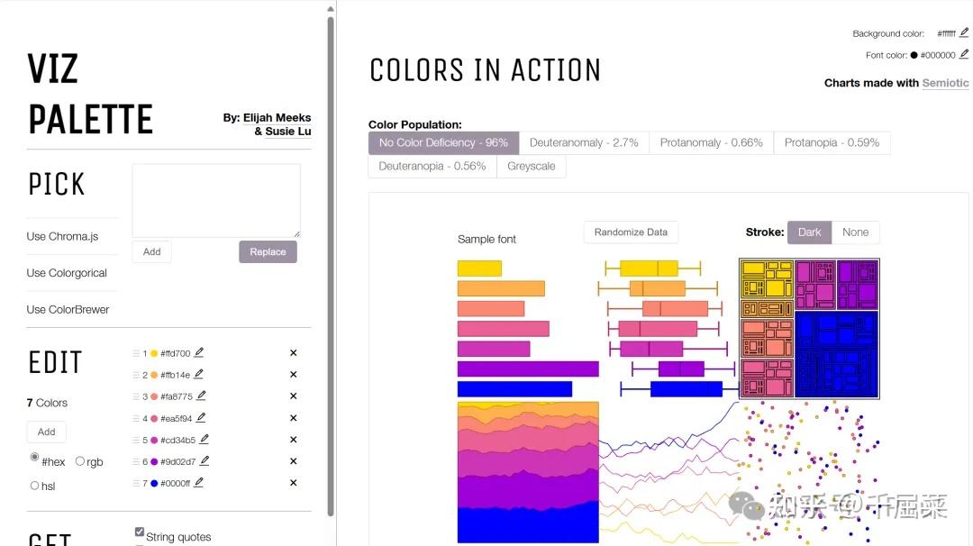Edit color #fa8775 with its pencil icon
Image resolution: width=973 pixels, height=546 pixels.
[x=201, y=396]
